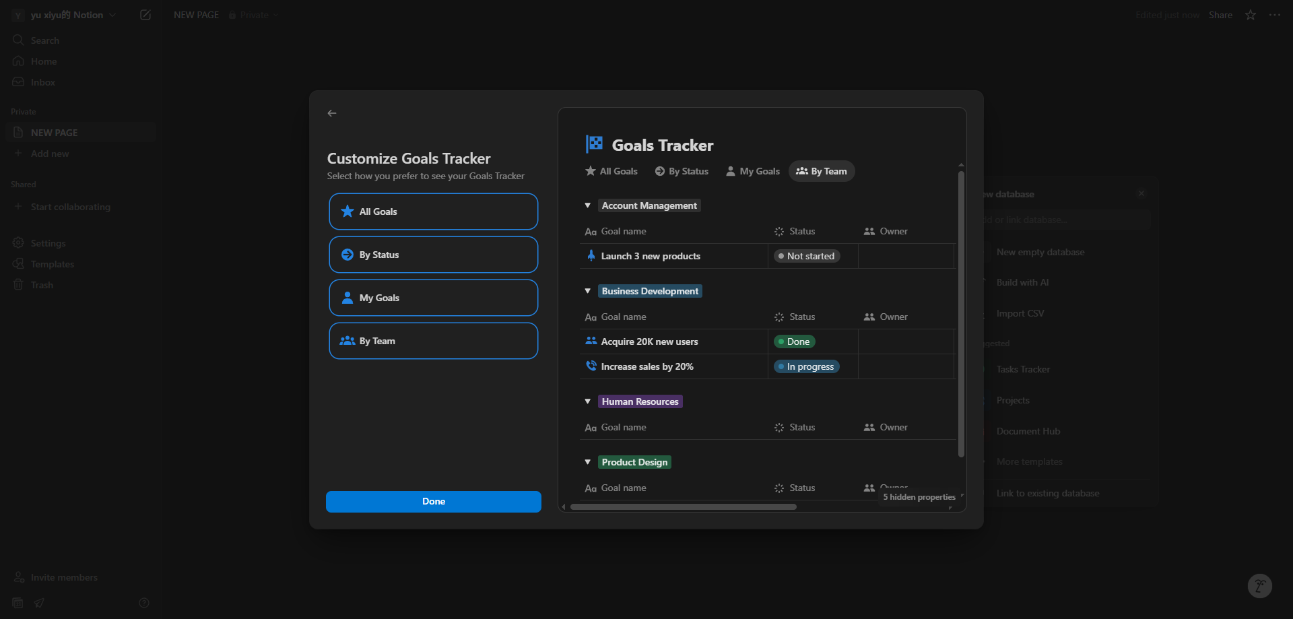
Task: Open Trash in the sidebar
Action: coord(81,285)
